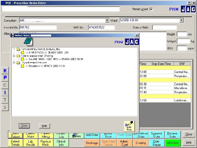Open the Ward dropdown arrow

[181, 20]
